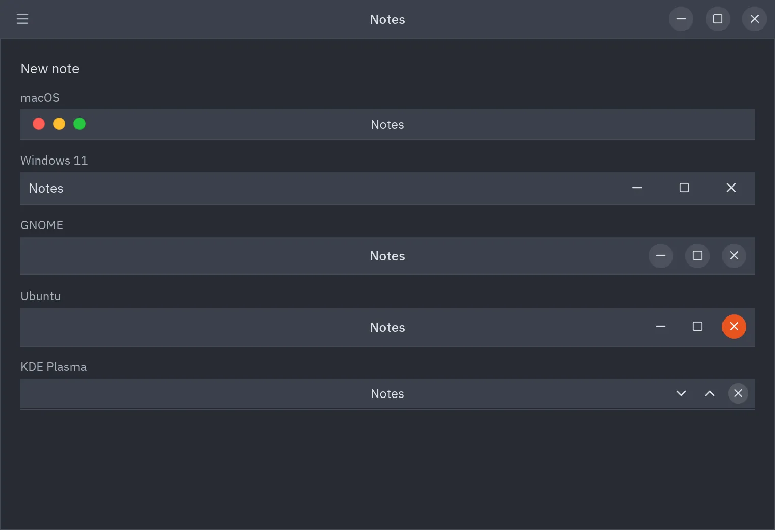Maximize the main Notes window
Image resolution: width=775 pixels, height=530 pixels.
718,19
